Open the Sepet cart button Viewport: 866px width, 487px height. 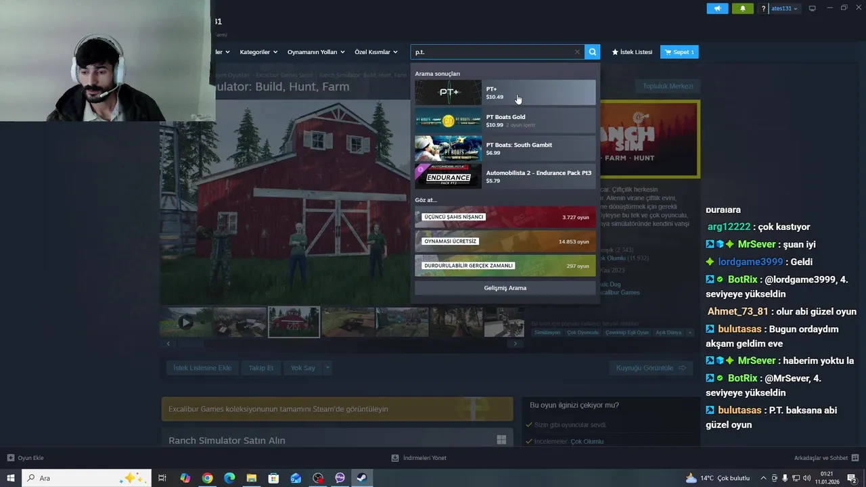(679, 52)
